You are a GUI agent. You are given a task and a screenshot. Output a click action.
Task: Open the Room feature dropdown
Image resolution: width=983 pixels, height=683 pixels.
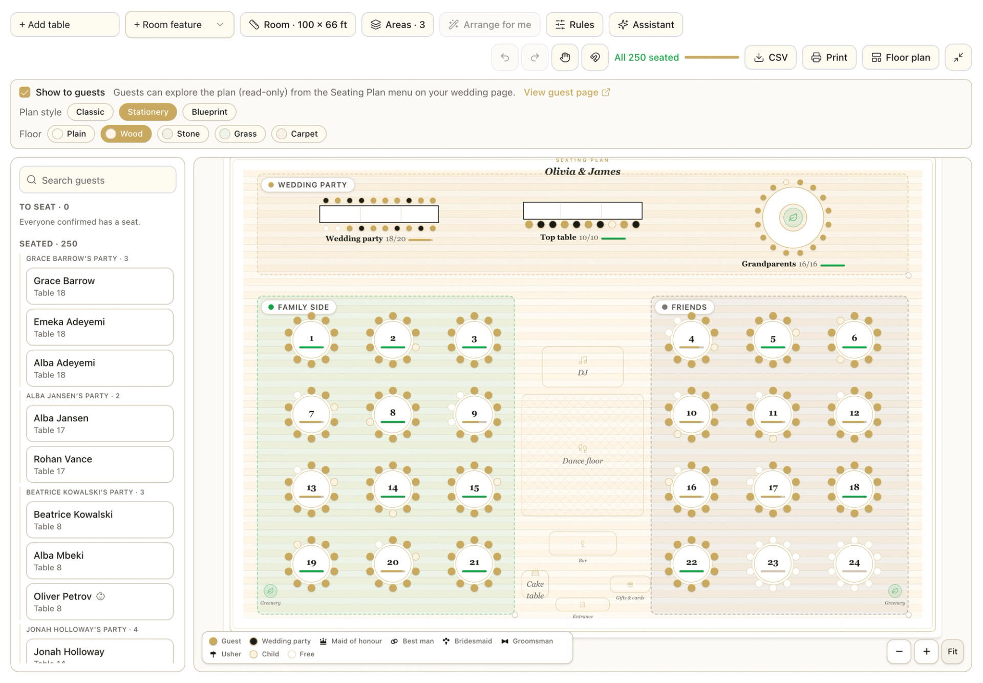[179, 25]
